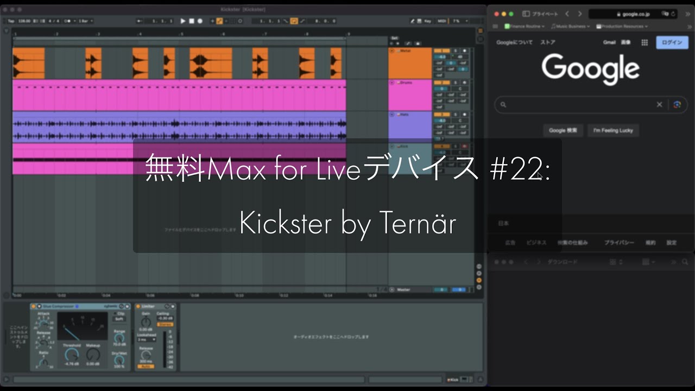Toggle computer MIDI keyboard icon
Screen dimensions: 695x391
(420, 21)
